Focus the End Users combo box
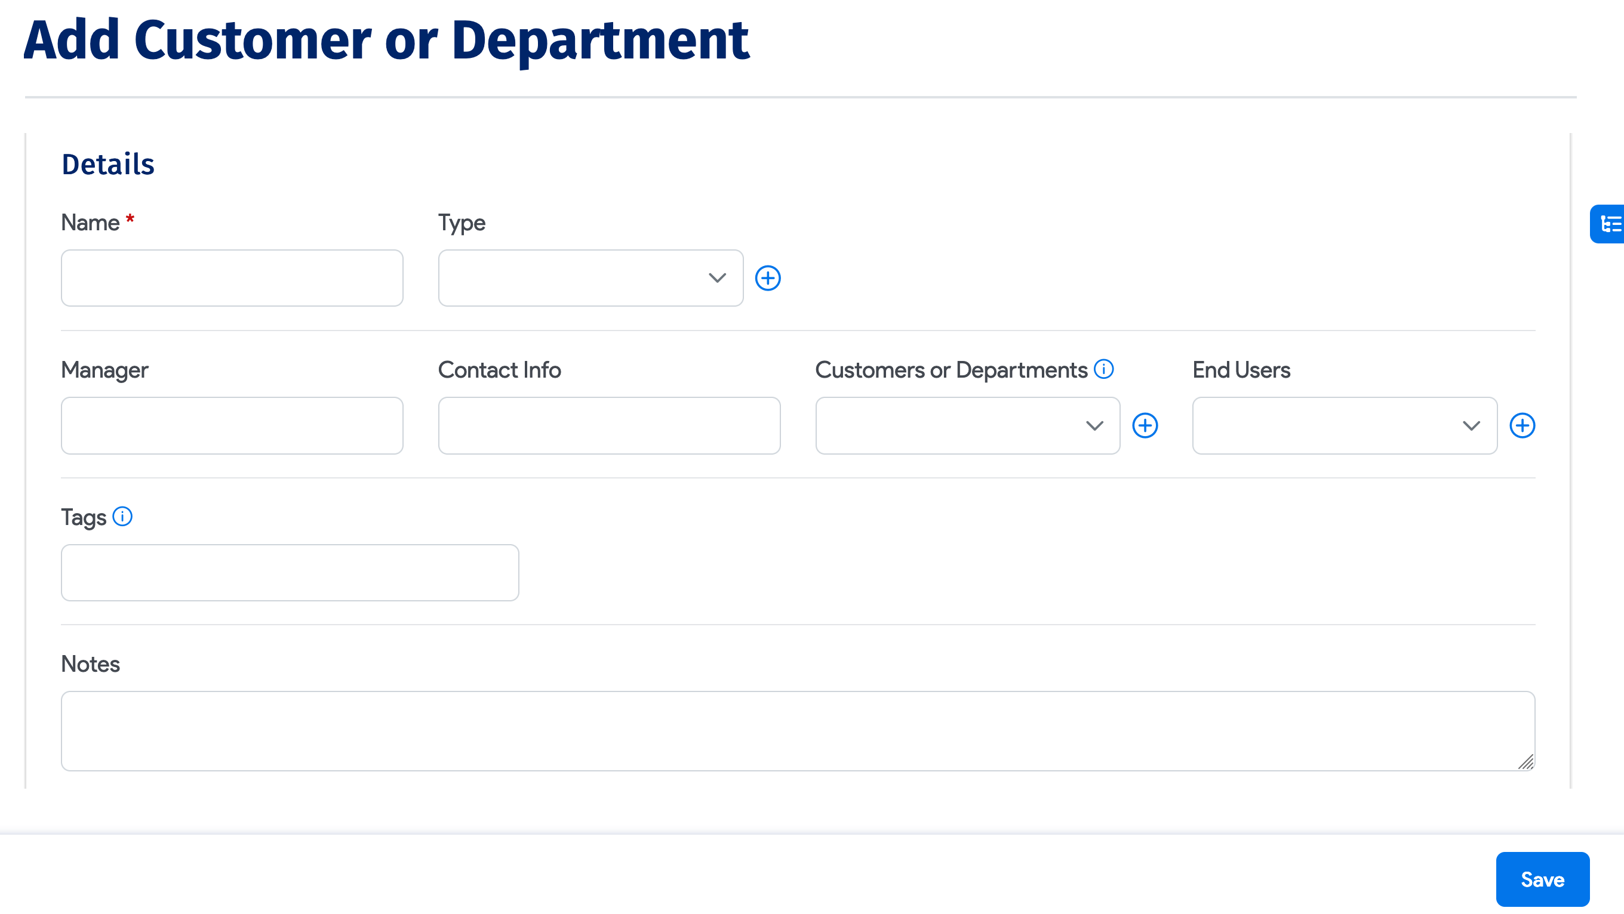 coord(1324,425)
